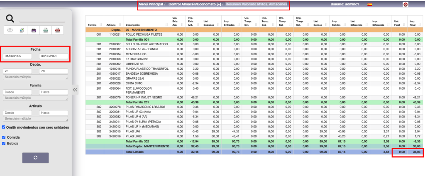Click the eye preview icon

point(10,30)
